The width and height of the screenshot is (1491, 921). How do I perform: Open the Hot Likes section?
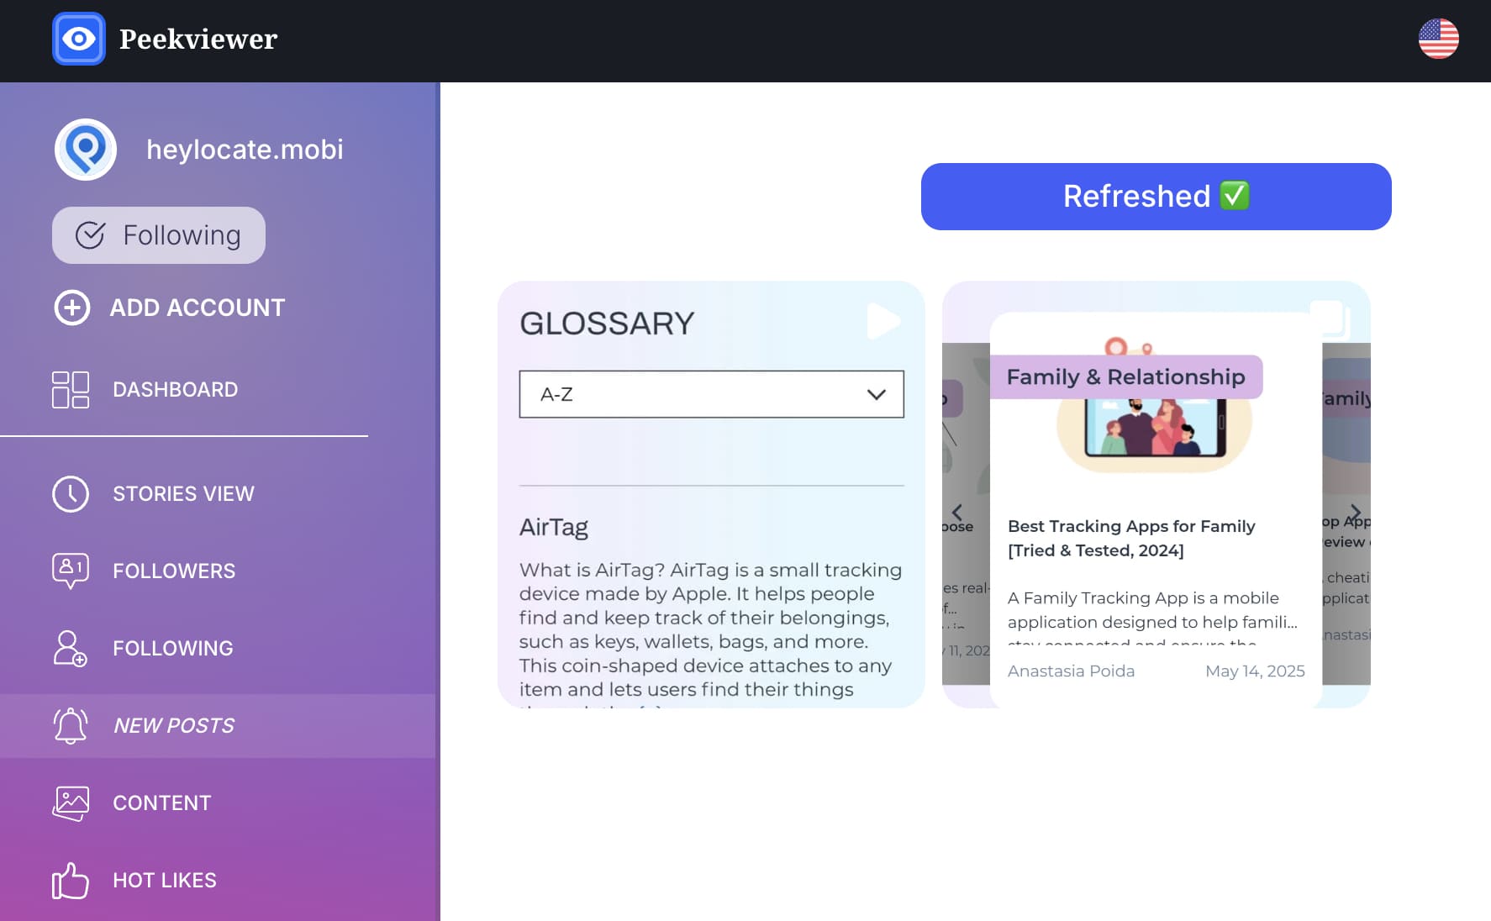pyautogui.click(x=165, y=881)
